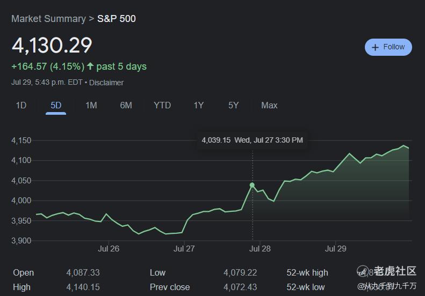Click the 3,900 y-axis label

click(x=21, y=241)
